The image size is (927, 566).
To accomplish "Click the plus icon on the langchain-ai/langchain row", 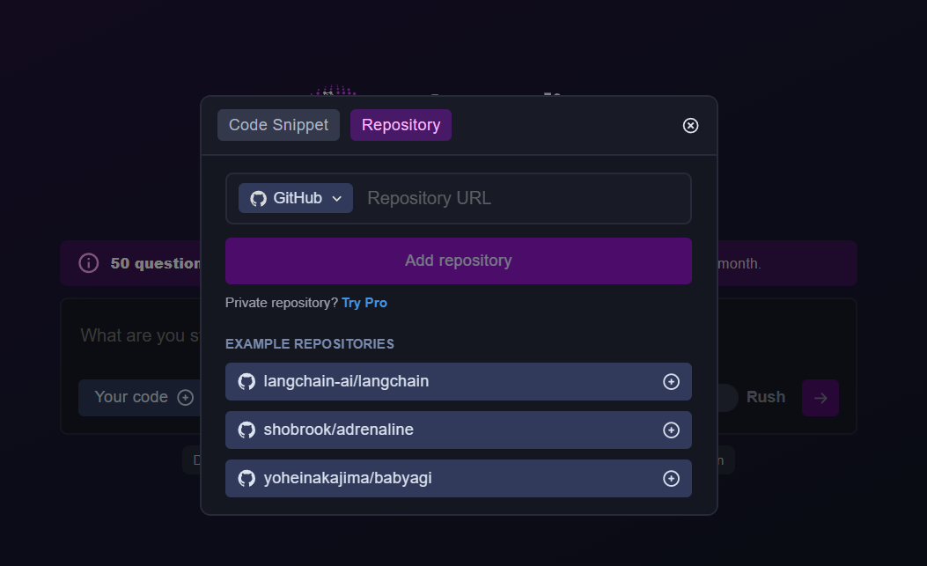I will point(671,381).
